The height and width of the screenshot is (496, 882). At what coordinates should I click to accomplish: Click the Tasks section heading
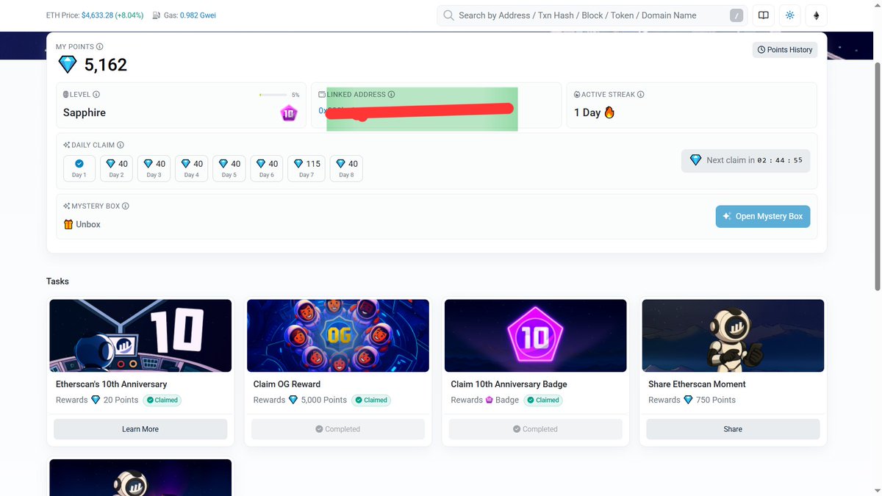[57, 281]
